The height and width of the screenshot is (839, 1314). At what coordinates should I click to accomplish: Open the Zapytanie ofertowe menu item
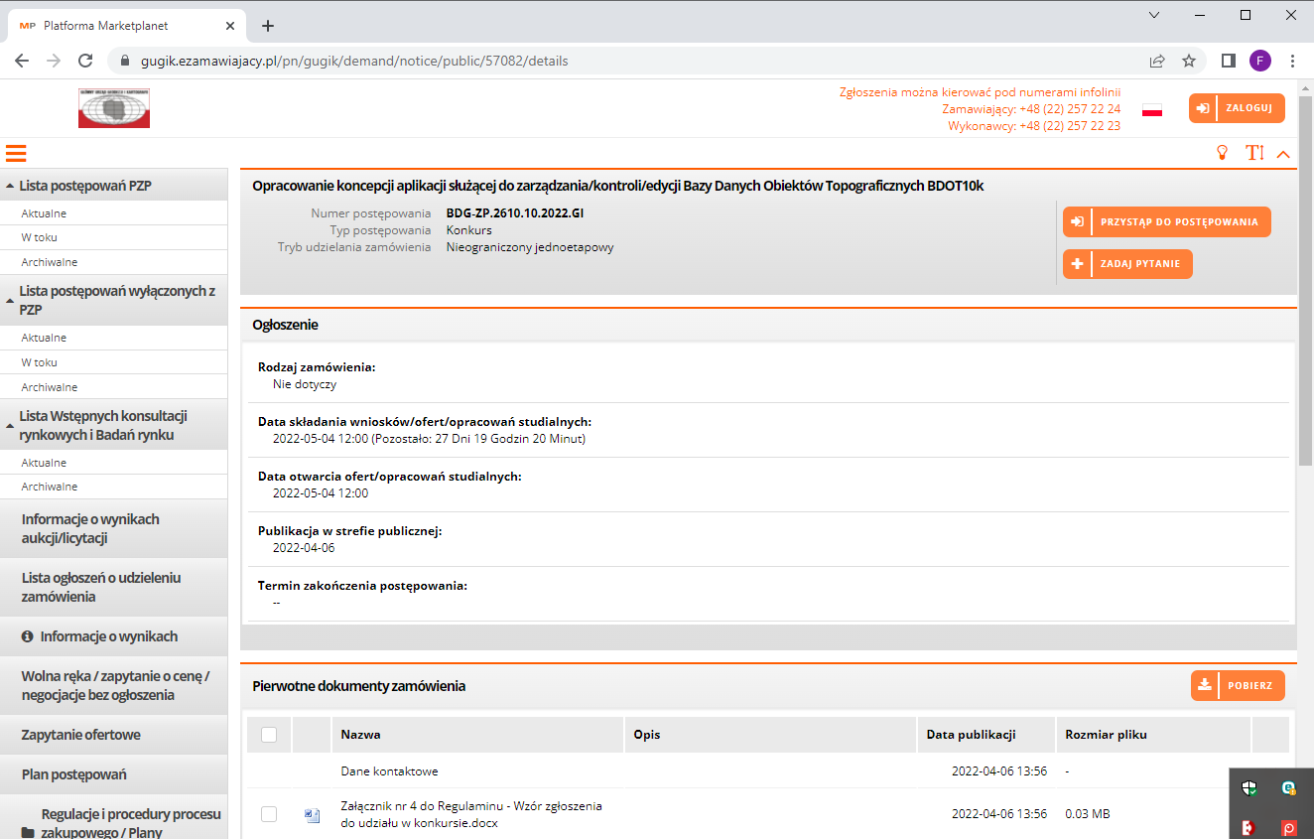[x=81, y=735]
